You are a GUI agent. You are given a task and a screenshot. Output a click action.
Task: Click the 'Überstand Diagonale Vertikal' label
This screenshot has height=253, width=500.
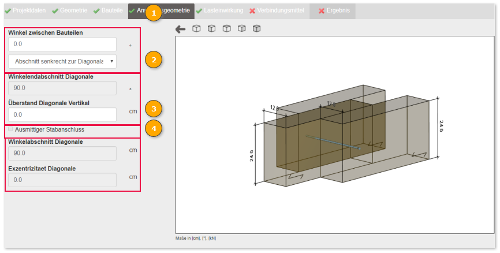[49, 103]
